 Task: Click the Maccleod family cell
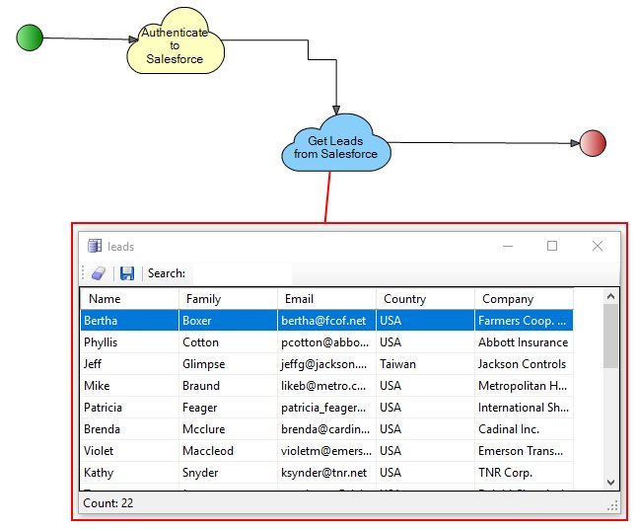(229, 450)
